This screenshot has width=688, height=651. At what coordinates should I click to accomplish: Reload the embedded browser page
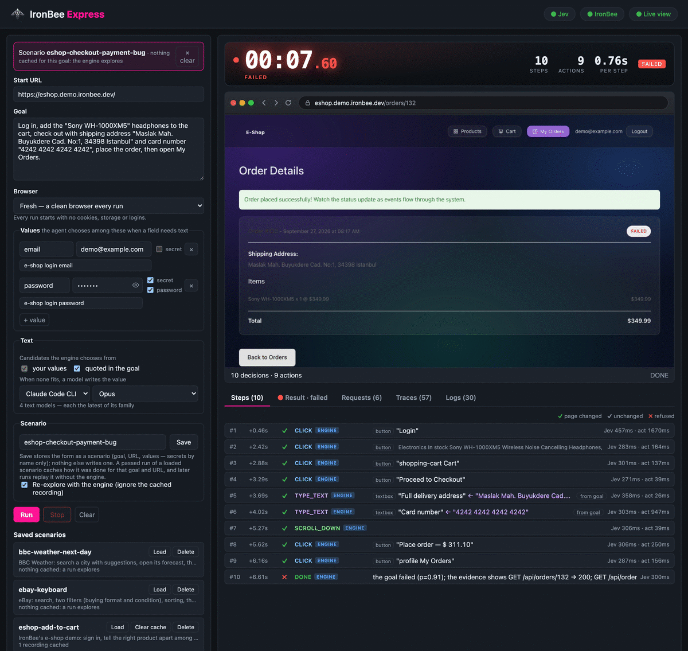[288, 103]
